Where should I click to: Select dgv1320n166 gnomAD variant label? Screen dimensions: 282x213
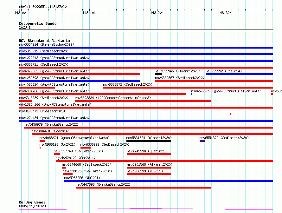(x=55, y=104)
